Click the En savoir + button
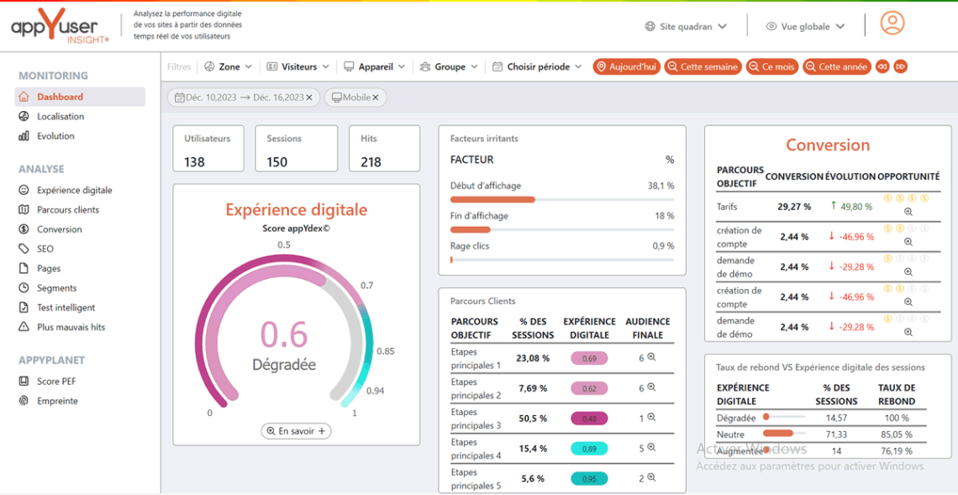958x495 pixels. pyautogui.click(x=296, y=430)
